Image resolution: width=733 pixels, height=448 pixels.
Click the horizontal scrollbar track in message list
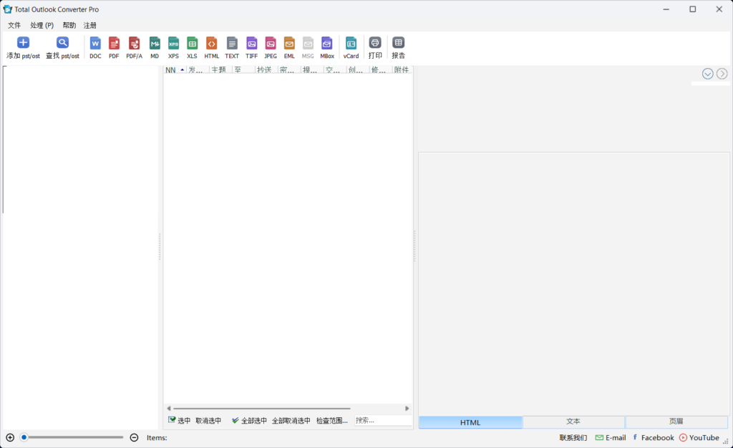click(x=261, y=409)
